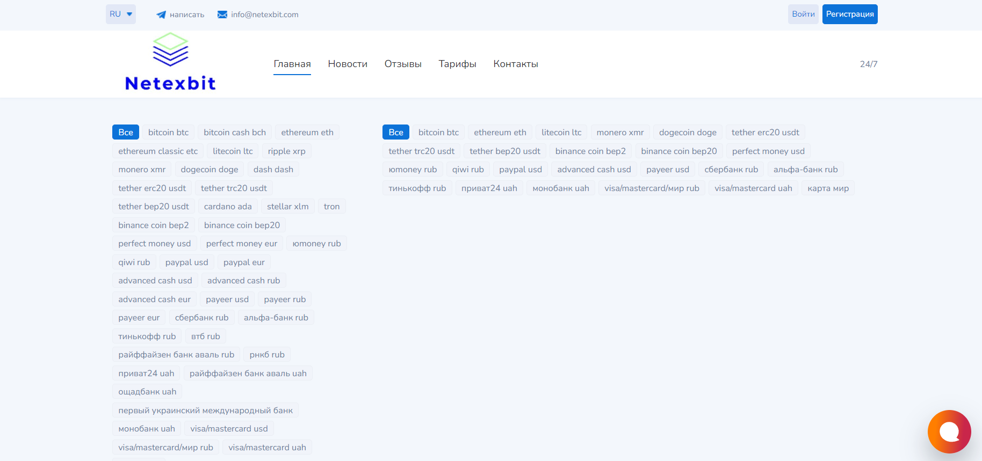This screenshot has height=461, width=982.
Task: Select альфа-банк rub in right list
Action: click(x=806, y=170)
